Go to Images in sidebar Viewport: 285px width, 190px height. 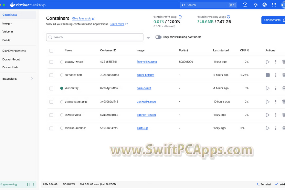tap(7, 23)
